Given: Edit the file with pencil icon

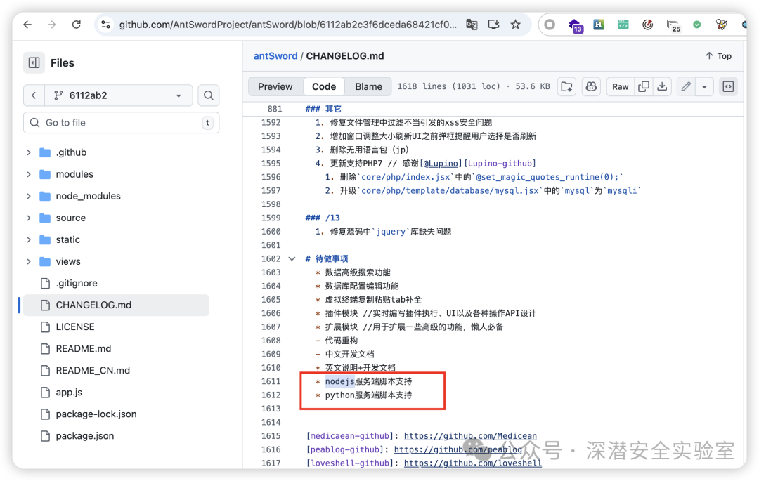Looking at the screenshot, I should coord(686,86).
